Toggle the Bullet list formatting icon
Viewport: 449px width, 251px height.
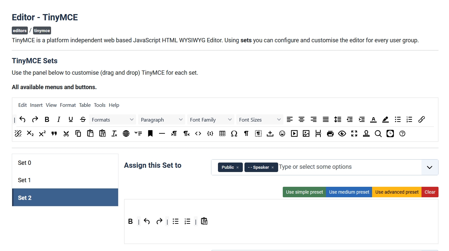pyautogui.click(x=398, y=119)
